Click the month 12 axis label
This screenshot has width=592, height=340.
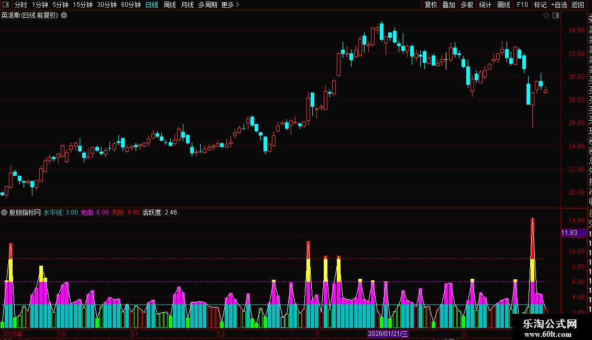pyautogui.click(x=221, y=334)
